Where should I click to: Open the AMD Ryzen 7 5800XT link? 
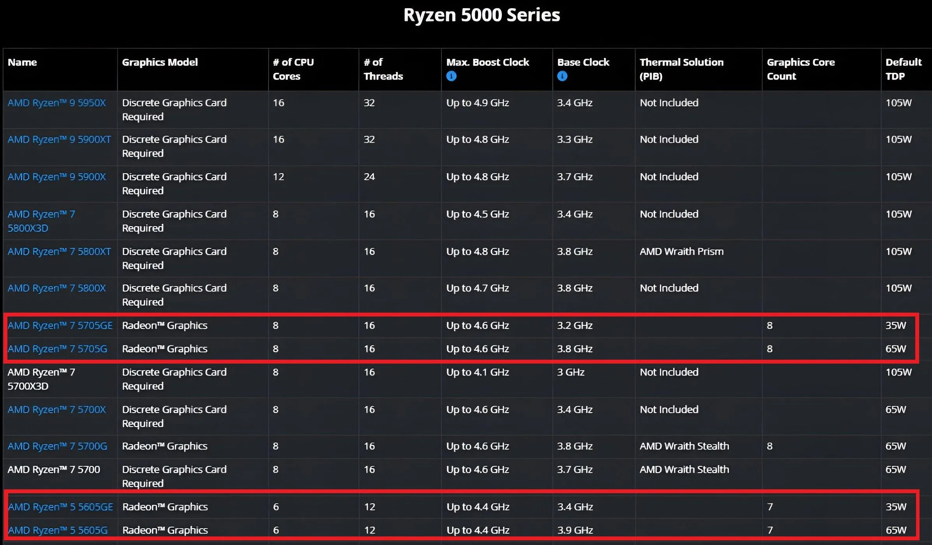coord(59,251)
